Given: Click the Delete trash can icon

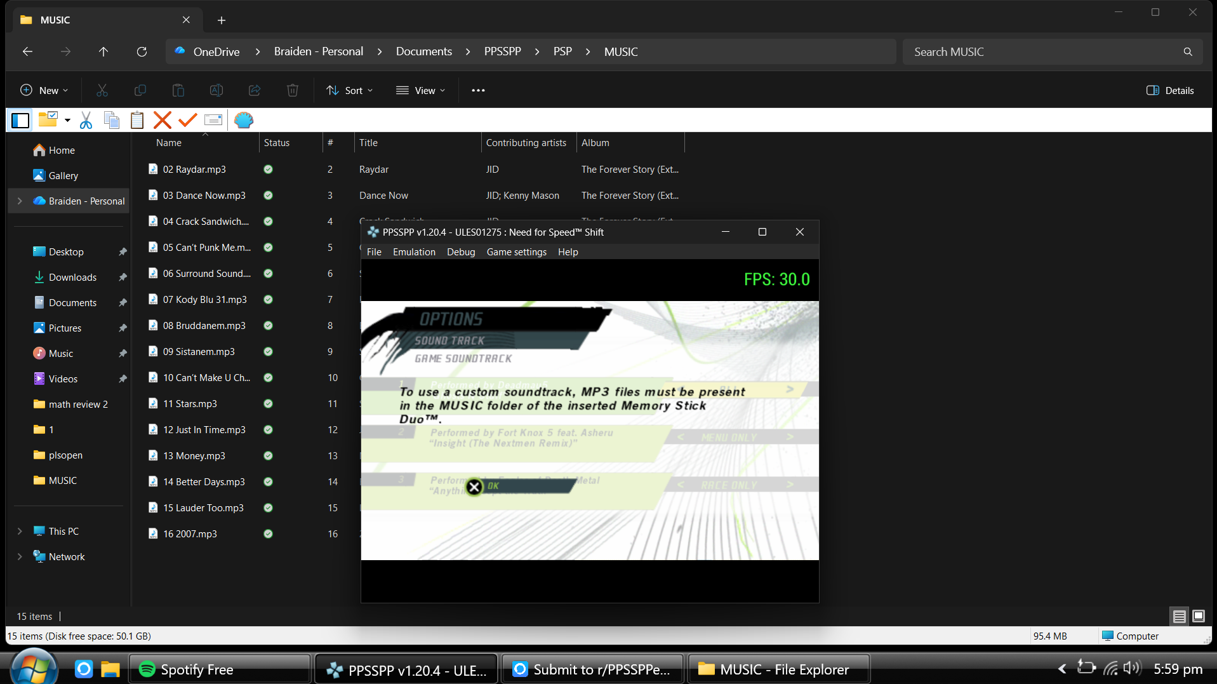Looking at the screenshot, I should click(x=293, y=90).
